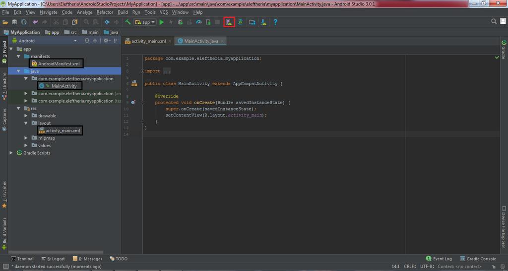Click the run gutter icon beside MainActivity class
The image size is (508, 271).
(x=134, y=83)
